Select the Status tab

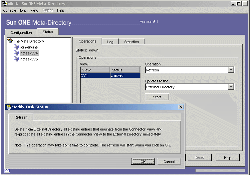48,32
